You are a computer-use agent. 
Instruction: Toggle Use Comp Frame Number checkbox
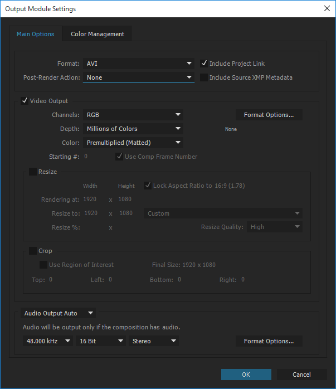pyautogui.click(x=119, y=157)
